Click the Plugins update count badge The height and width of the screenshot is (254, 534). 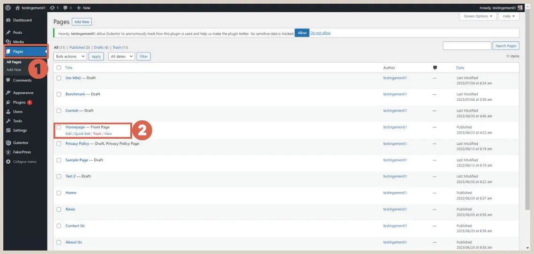point(30,102)
